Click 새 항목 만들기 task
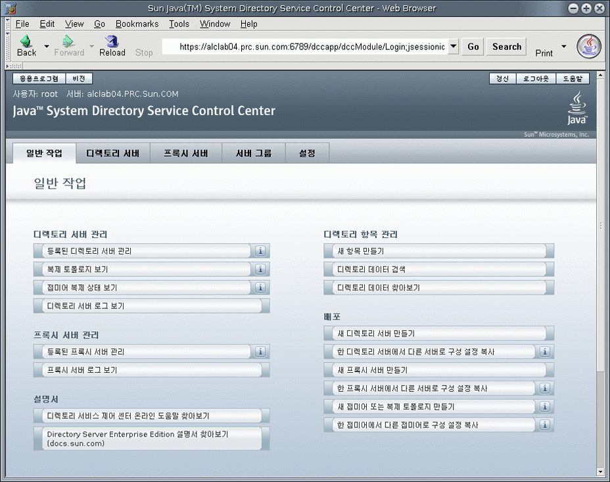This screenshot has width=610, height=482. pyautogui.click(x=439, y=251)
